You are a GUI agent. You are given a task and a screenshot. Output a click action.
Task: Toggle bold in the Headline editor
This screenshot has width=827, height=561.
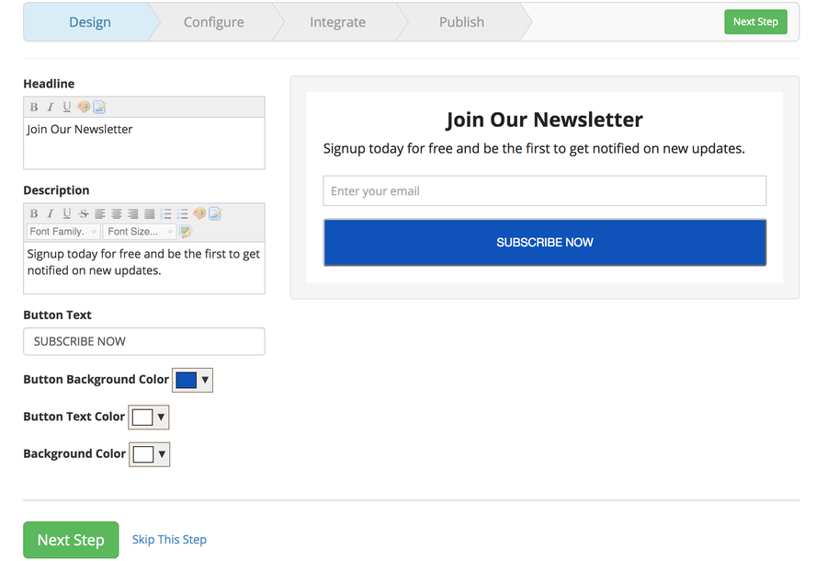pyautogui.click(x=34, y=107)
